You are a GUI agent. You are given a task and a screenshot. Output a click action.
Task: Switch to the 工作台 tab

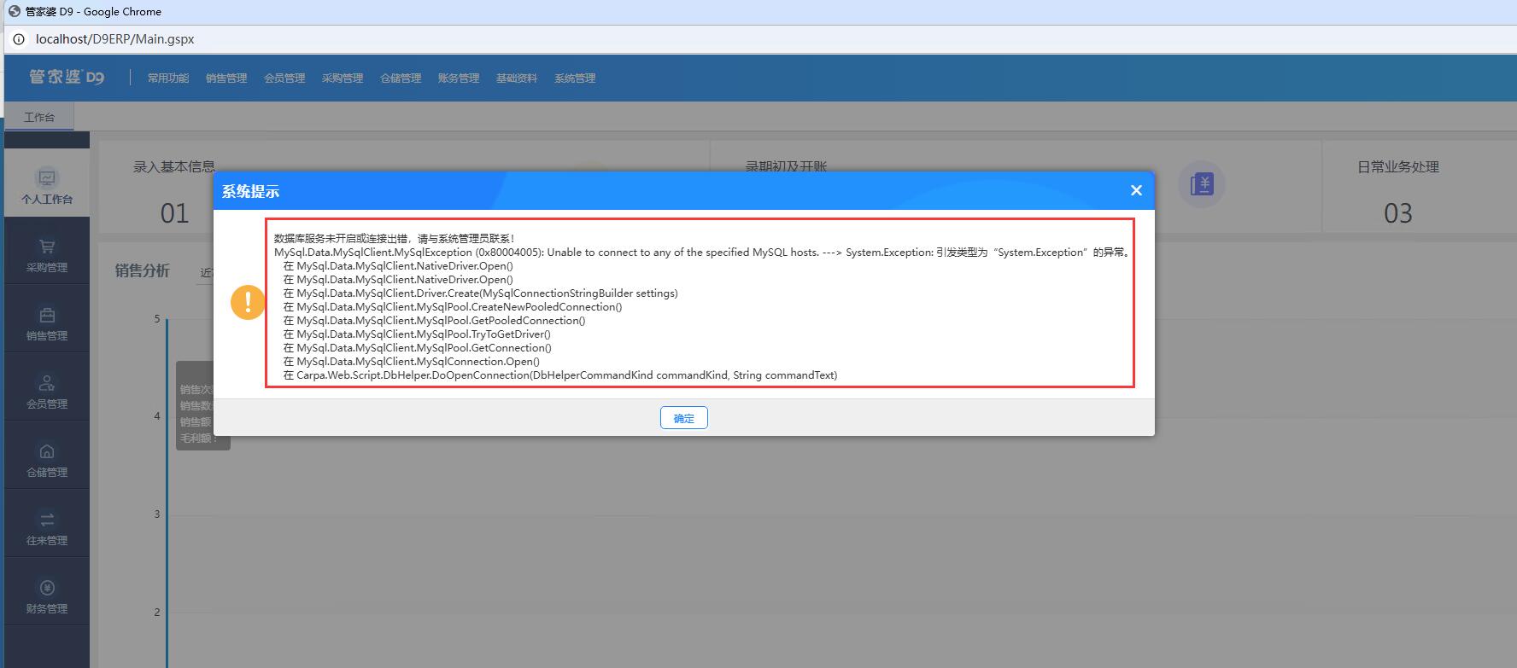[x=39, y=117]
